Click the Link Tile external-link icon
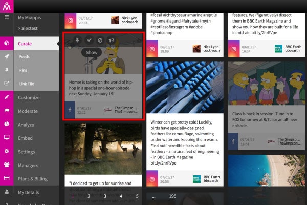307x205 pixels. (7, 83)
